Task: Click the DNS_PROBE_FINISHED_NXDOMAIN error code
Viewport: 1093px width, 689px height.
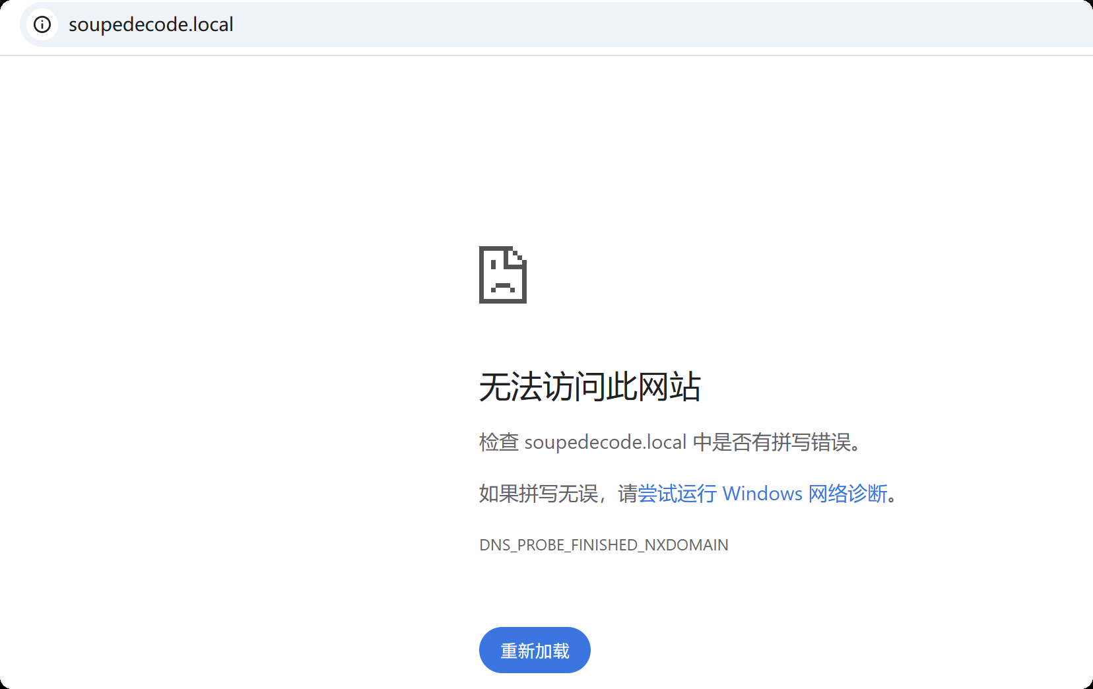Action: [x=603, y=545]
